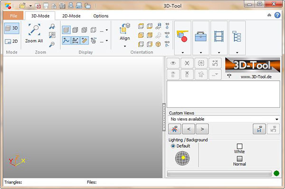
Task: Toggle visibility with the eye icon button
Action: [x=173, y=63]
